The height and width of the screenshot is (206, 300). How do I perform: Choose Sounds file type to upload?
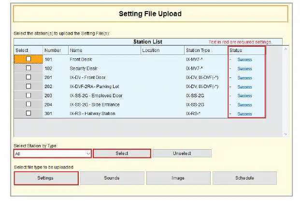[112, 178]
